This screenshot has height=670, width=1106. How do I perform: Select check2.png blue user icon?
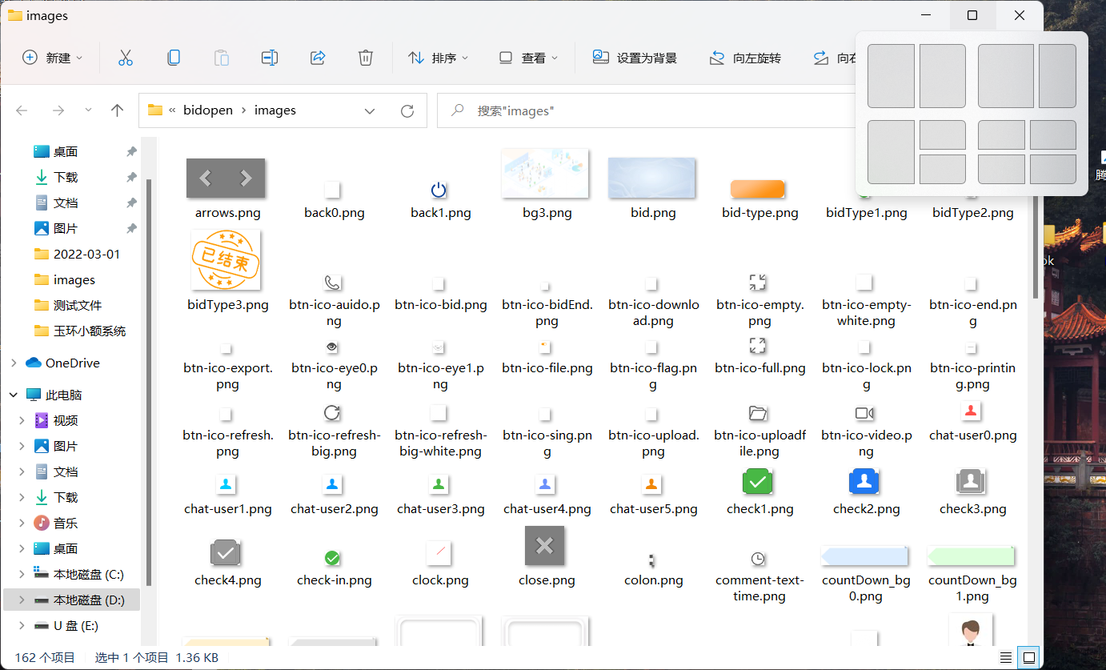[x=864, y=482]
